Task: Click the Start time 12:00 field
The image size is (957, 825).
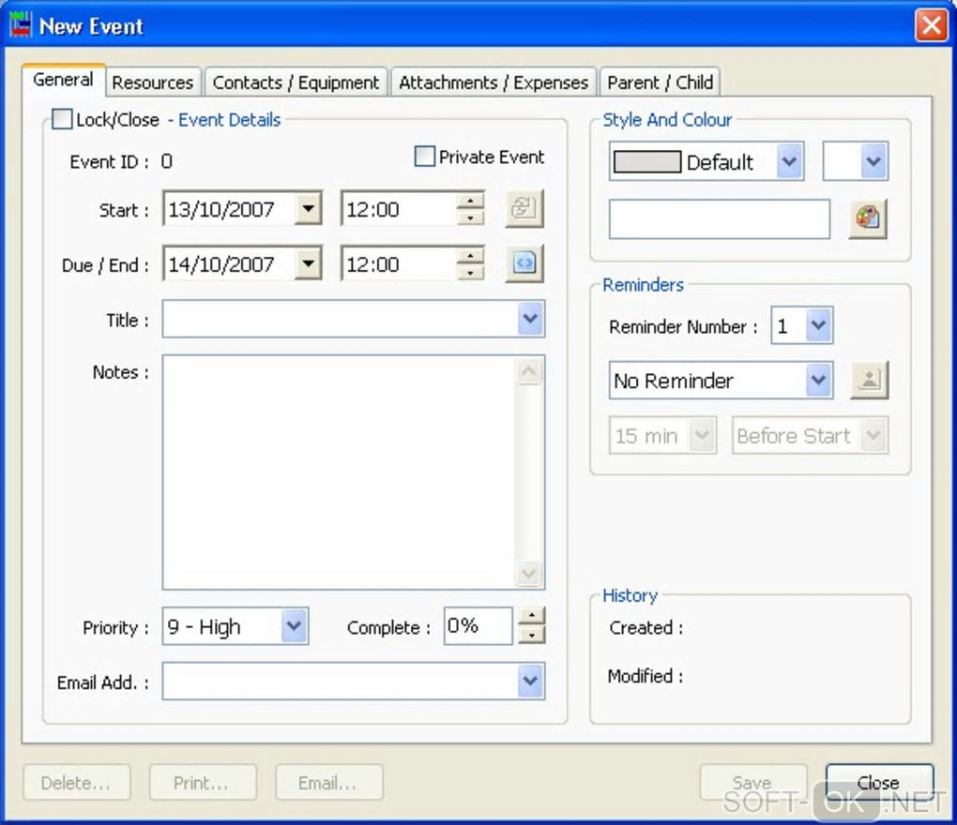Action: [x=399, y=208]
